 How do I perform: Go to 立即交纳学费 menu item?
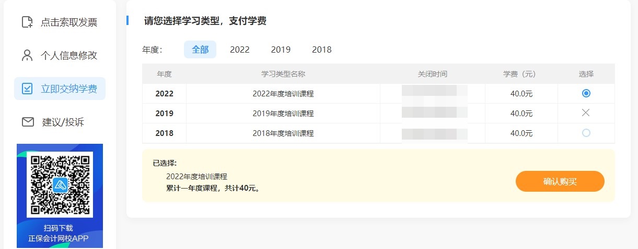tap(69, 89)
